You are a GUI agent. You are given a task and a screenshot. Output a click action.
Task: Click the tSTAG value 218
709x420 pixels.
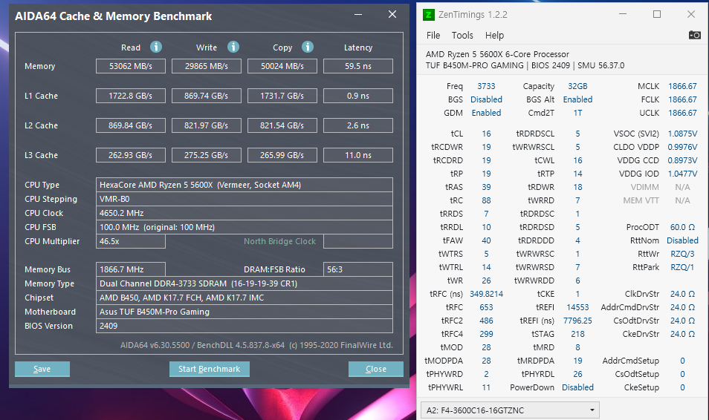pyautogui.click(x=577, y=334)
